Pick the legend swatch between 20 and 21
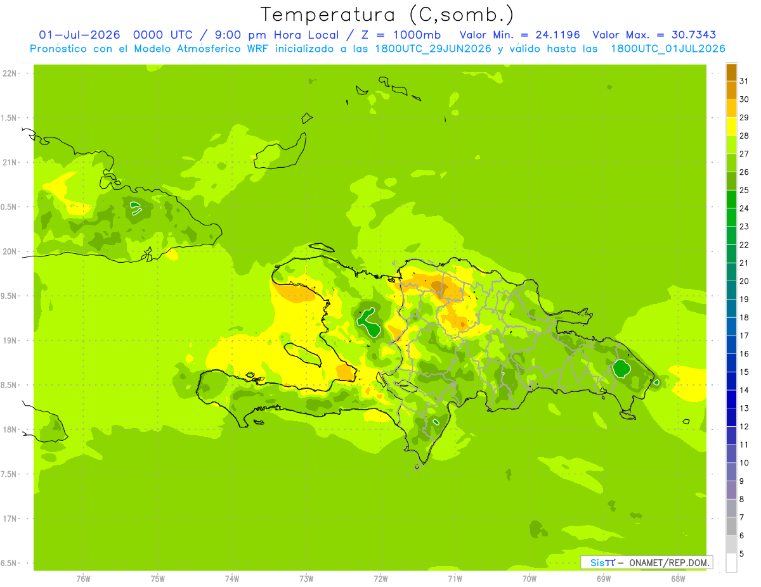The width and height of the screenshot is (761, 587). [x=731, y=272]
